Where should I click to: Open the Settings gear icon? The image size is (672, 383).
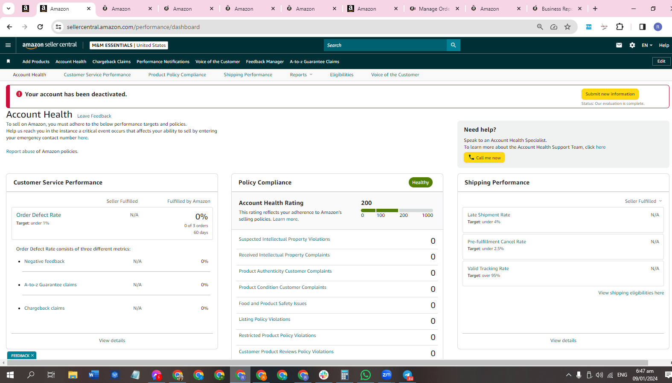pyautogui.click(x=632, y=45)
